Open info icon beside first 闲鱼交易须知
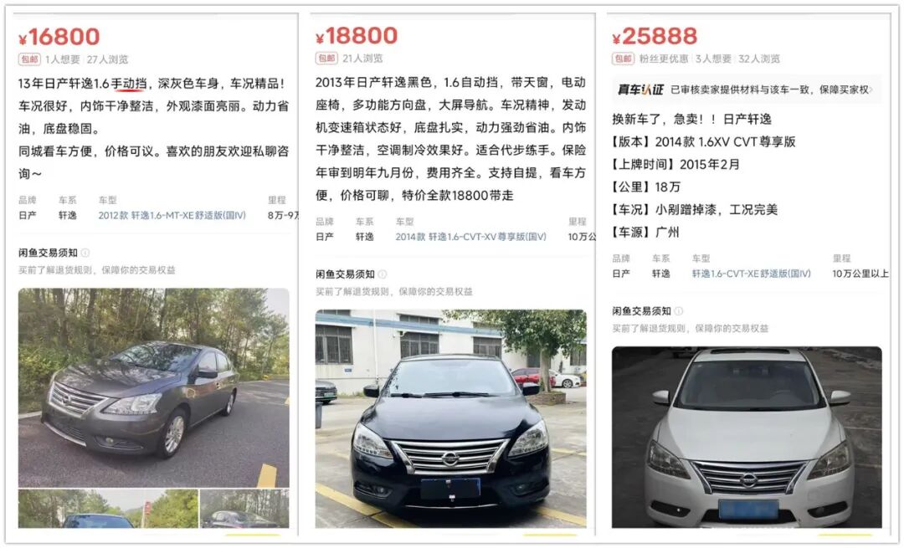Viewport: 904px width, 548px height. tap(85, 253)
